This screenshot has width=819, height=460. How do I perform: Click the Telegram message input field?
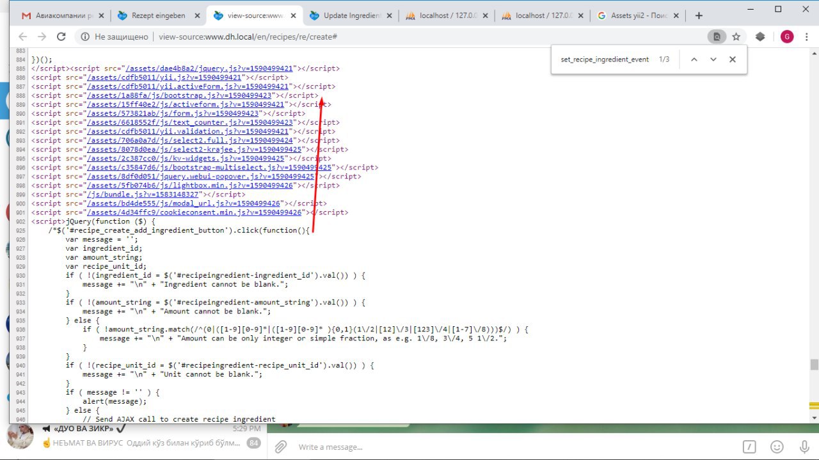(x=512, y=447)
